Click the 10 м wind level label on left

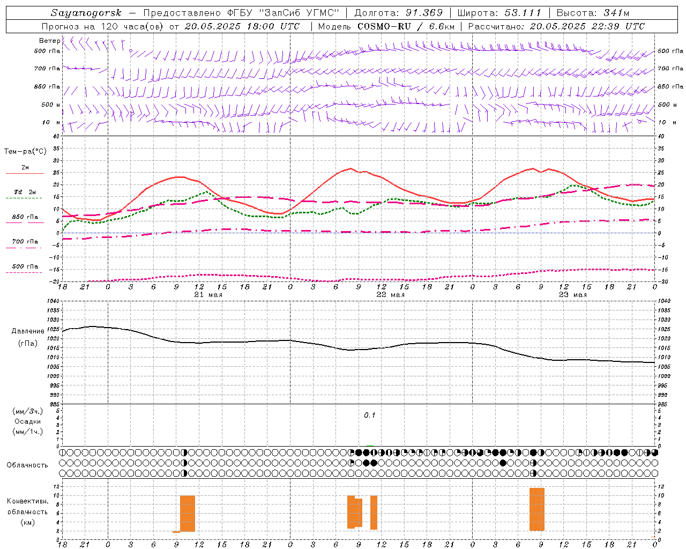[51, 123]
